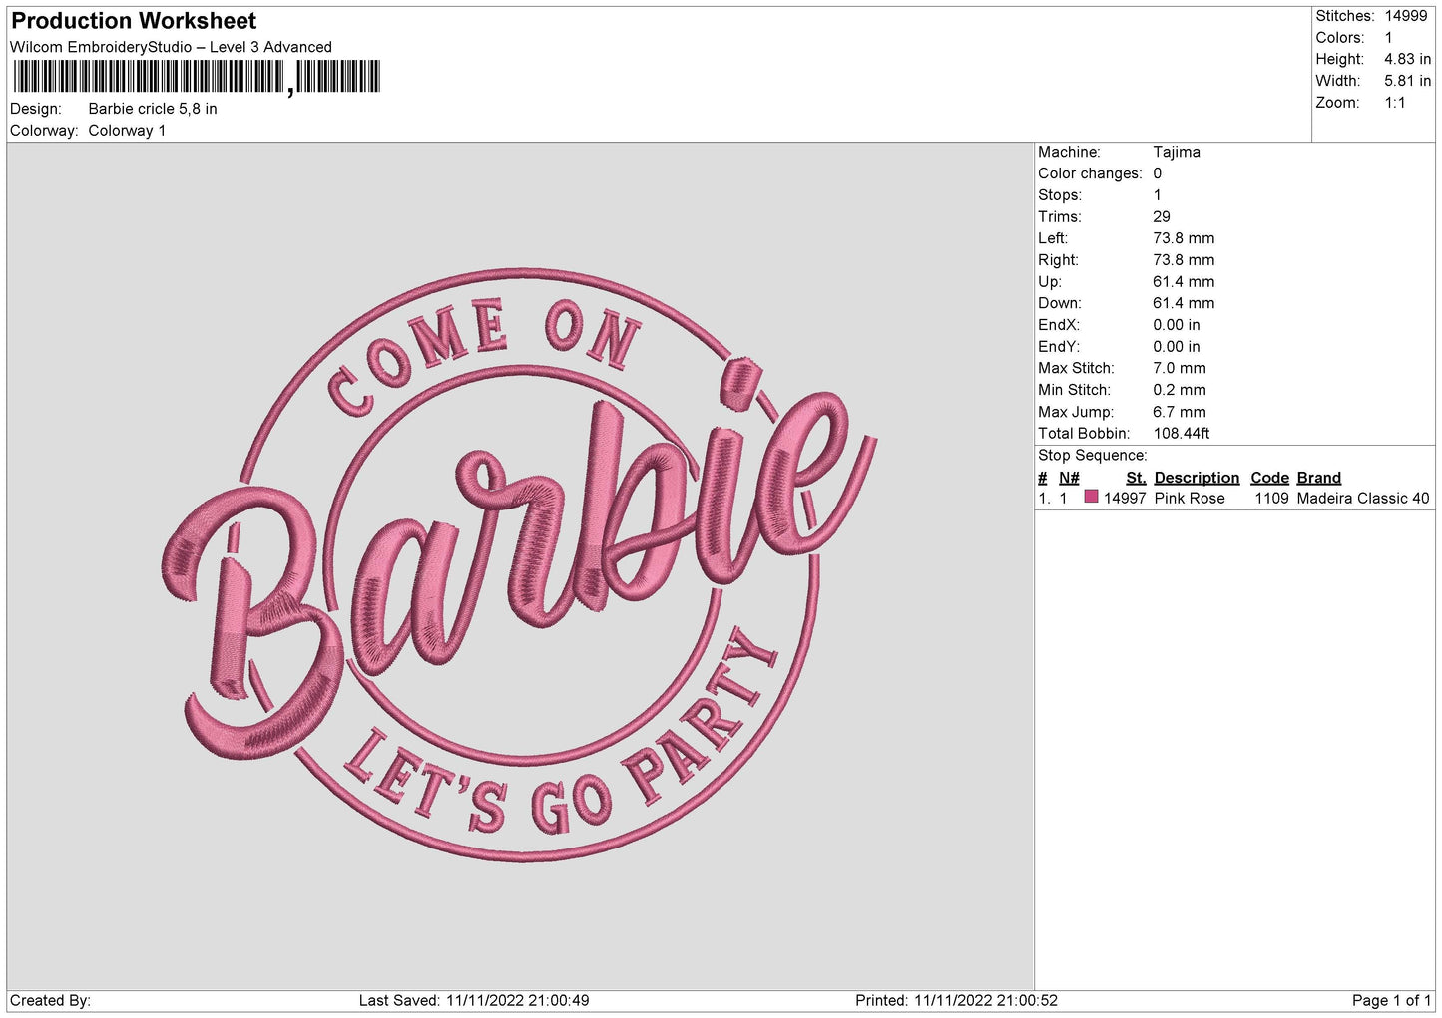The width and height of the screenshot is (1442, 1018).
Task: Click the Pink Rose color swatch
Action: point(1091,497)
